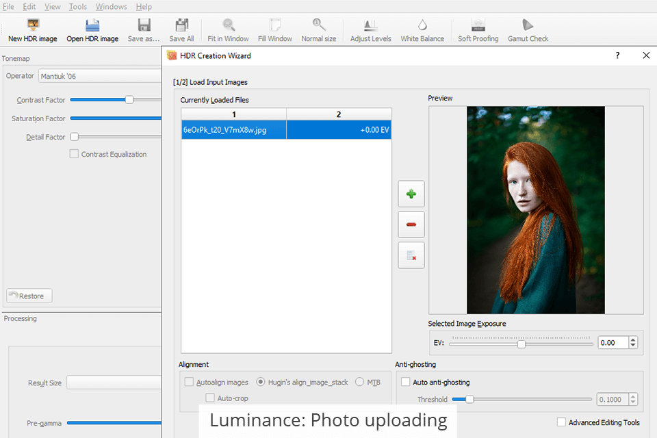Select the Hugin's align_image_stack option
Screen dimensions: 657x438
(261, 382)
